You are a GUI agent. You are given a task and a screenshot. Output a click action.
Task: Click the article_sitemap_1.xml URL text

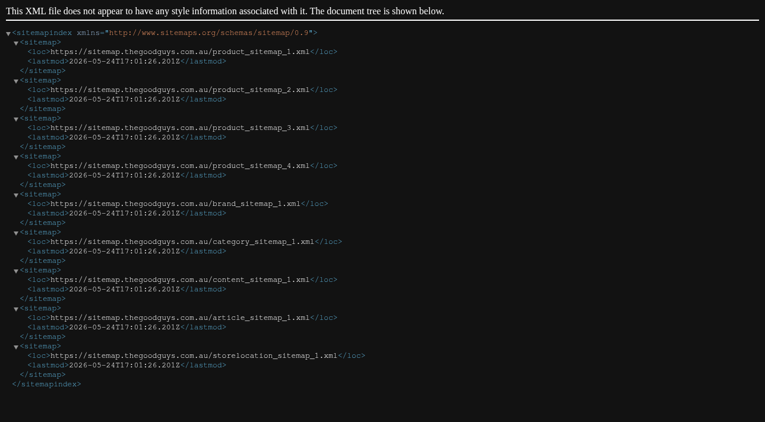tap(180, 318)
